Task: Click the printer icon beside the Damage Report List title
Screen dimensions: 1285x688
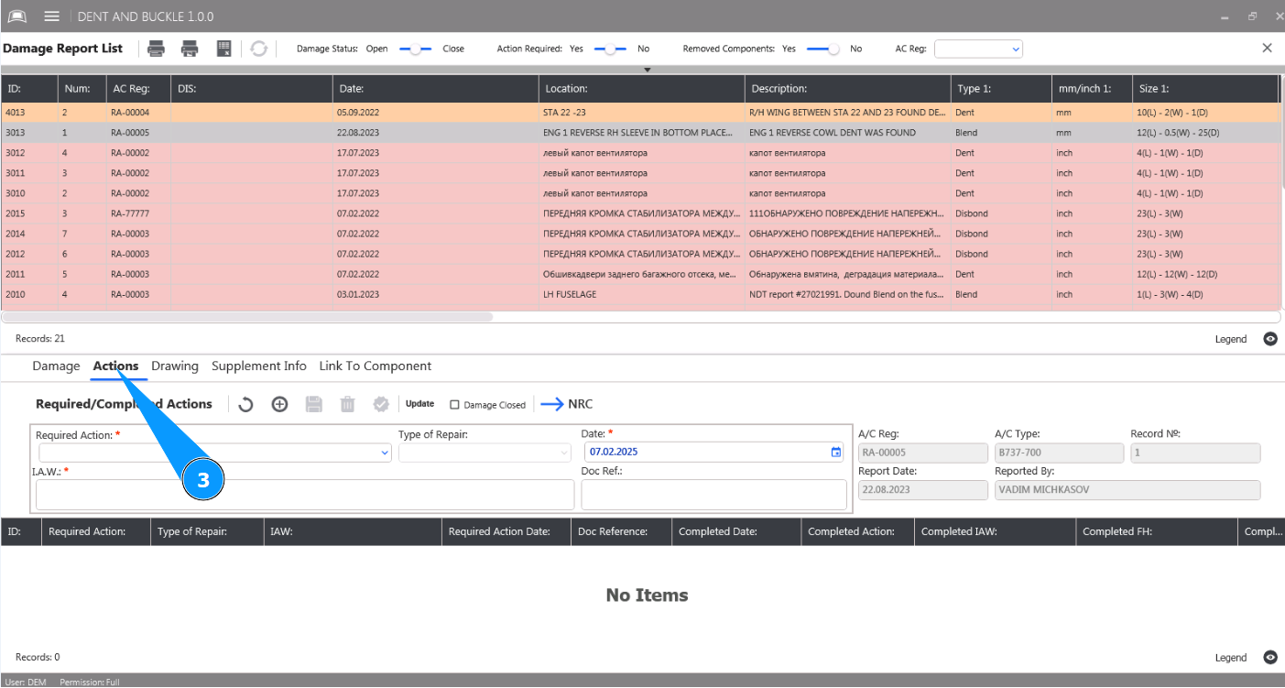Action: pyautogui.click(x=157, y=49)
